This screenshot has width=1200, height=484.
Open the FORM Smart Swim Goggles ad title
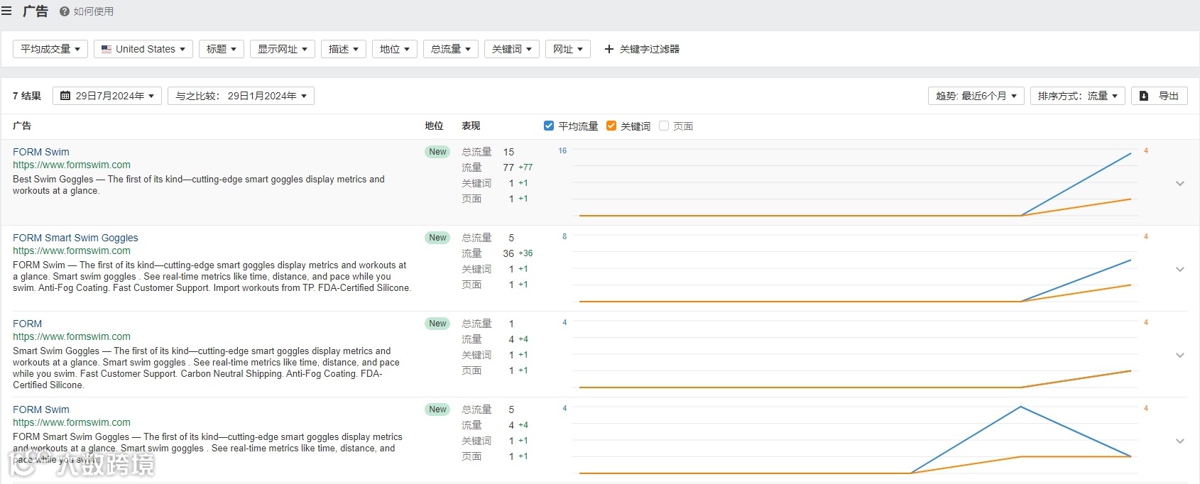[75, 238]
